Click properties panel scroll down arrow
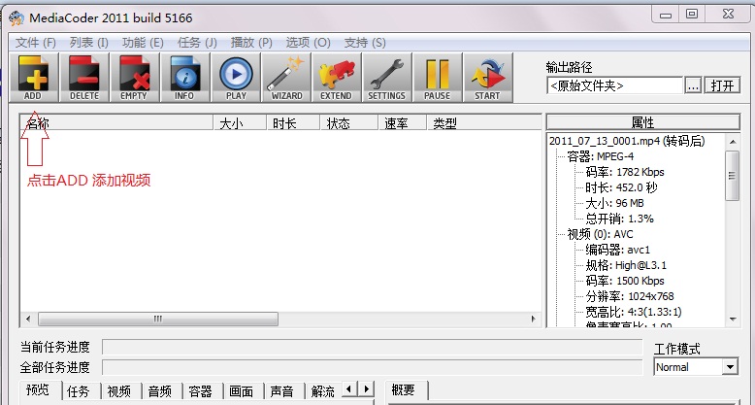755x405 pixels. (x=733, y=319)
